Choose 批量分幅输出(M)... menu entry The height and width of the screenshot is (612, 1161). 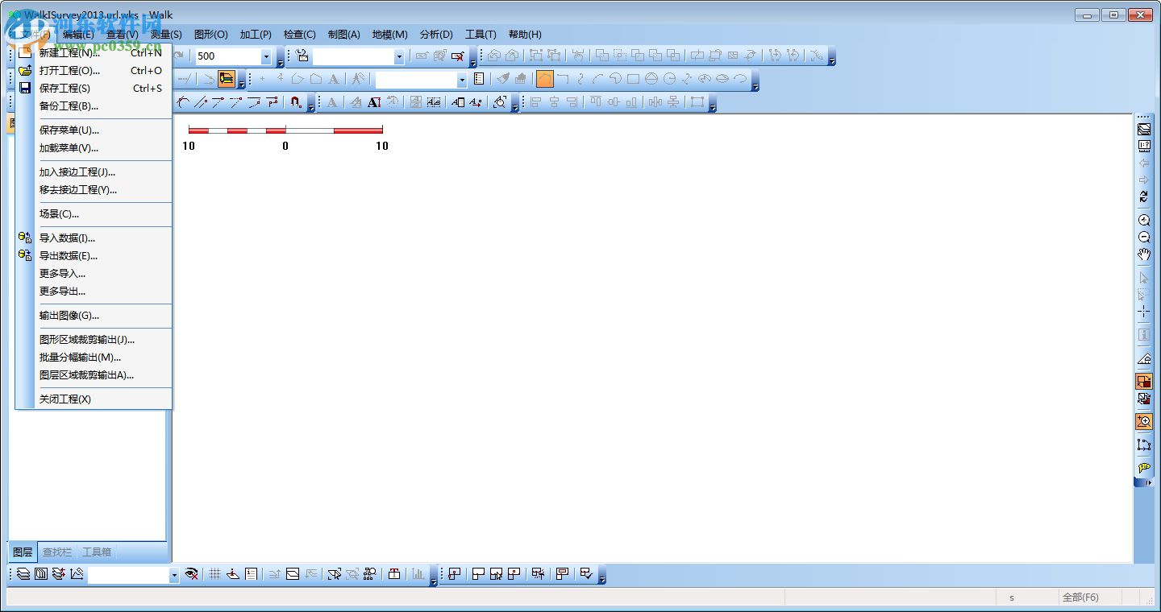click(94, 358)
